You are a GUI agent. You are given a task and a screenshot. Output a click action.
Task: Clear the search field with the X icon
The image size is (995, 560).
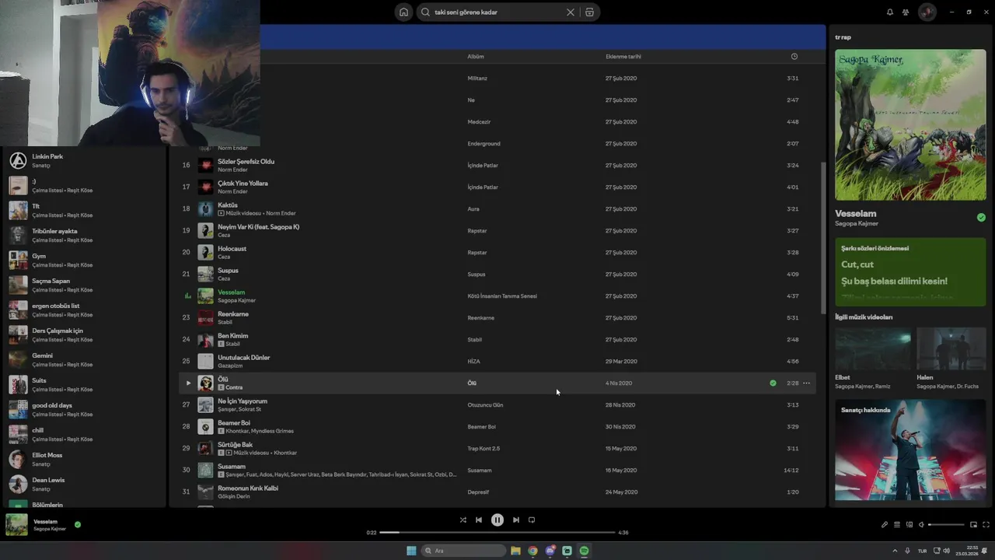click(571, 12)
